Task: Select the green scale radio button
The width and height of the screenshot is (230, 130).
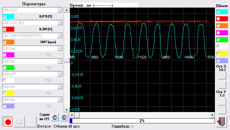Action: (218, 39)
